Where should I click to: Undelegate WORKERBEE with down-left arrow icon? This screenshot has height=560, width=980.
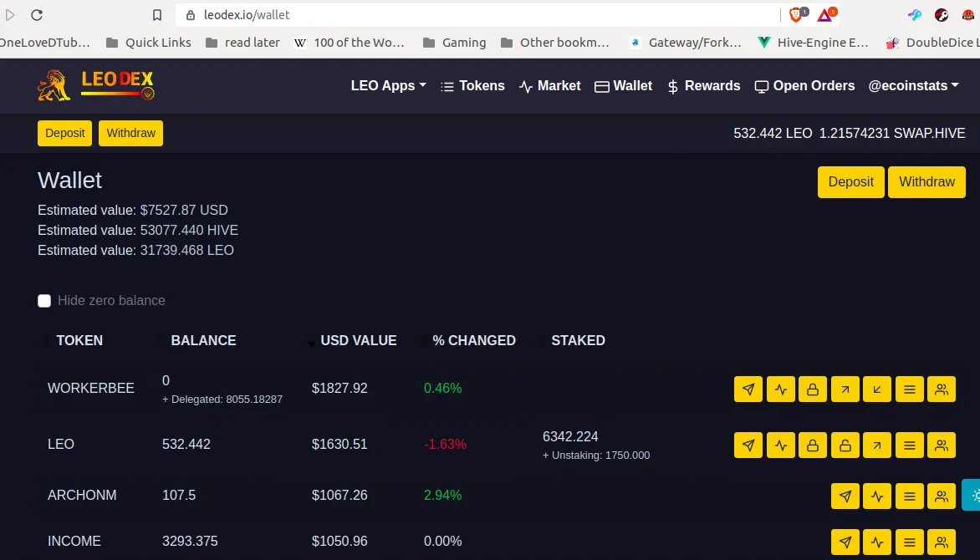(x=877, y=389)
